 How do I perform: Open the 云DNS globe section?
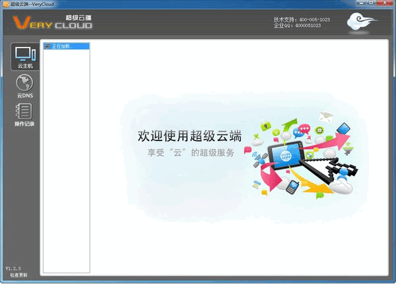click(x=25, y=86)
